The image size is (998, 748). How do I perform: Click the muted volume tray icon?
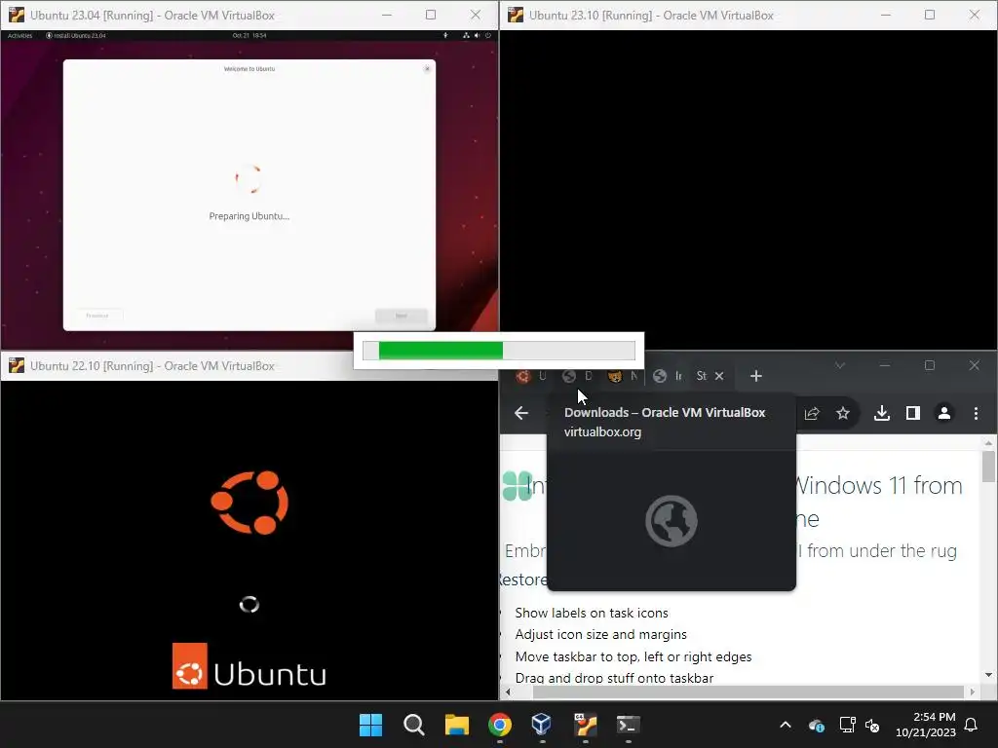pos(872,725)
